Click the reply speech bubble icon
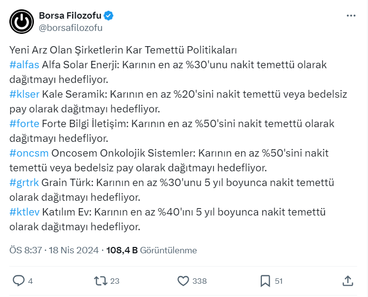The image size is (368, 297). click(18, 281)
